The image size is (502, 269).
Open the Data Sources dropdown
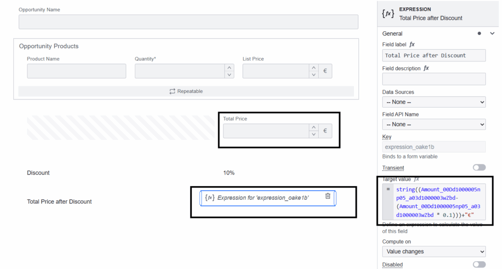click(x=434, y=102)
